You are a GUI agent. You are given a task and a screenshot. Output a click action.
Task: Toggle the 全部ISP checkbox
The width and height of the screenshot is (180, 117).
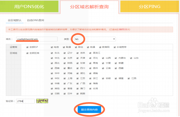pyautogui.click(x=27, y=47)
